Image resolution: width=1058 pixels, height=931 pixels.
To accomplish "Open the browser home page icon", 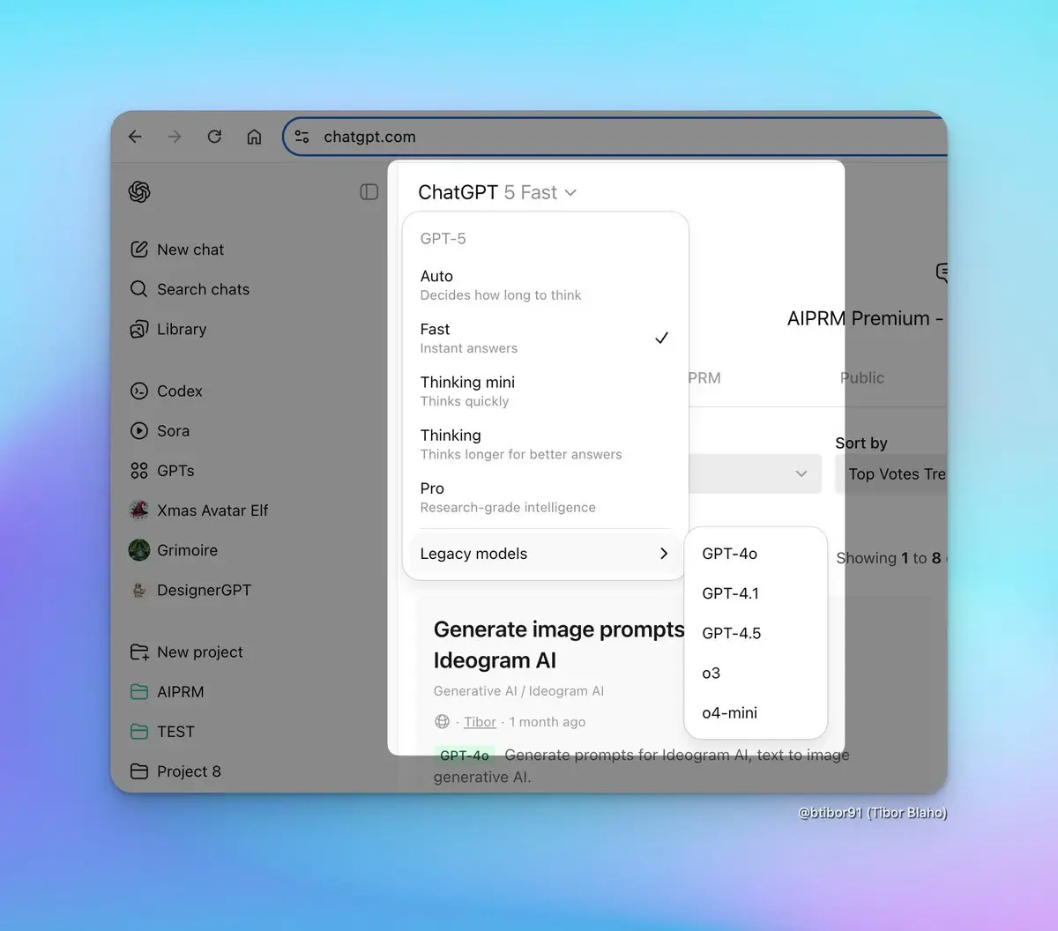I will [254, 137].
